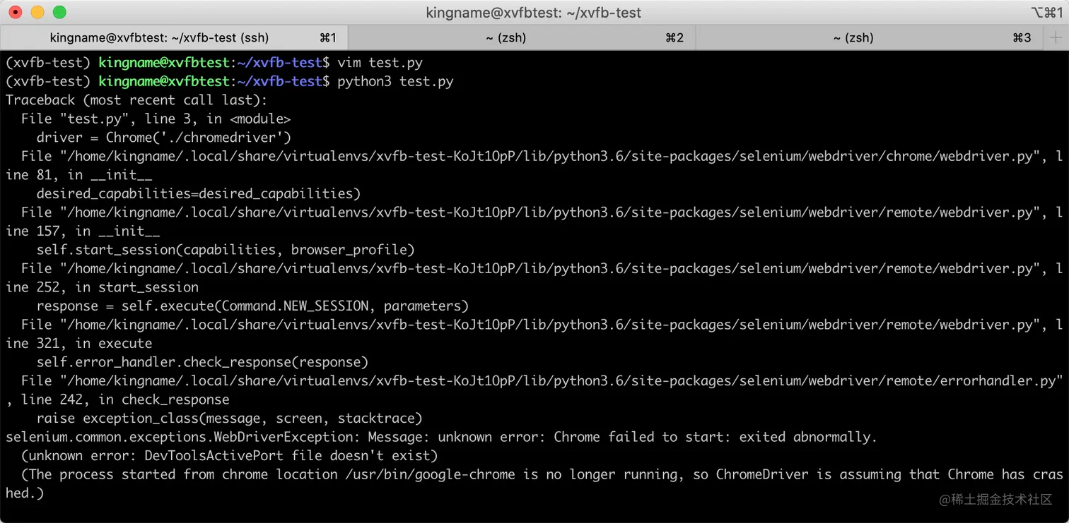Click 'ine 81, in __init__' line
The image size is (1069, 523).
coord(78,175)
